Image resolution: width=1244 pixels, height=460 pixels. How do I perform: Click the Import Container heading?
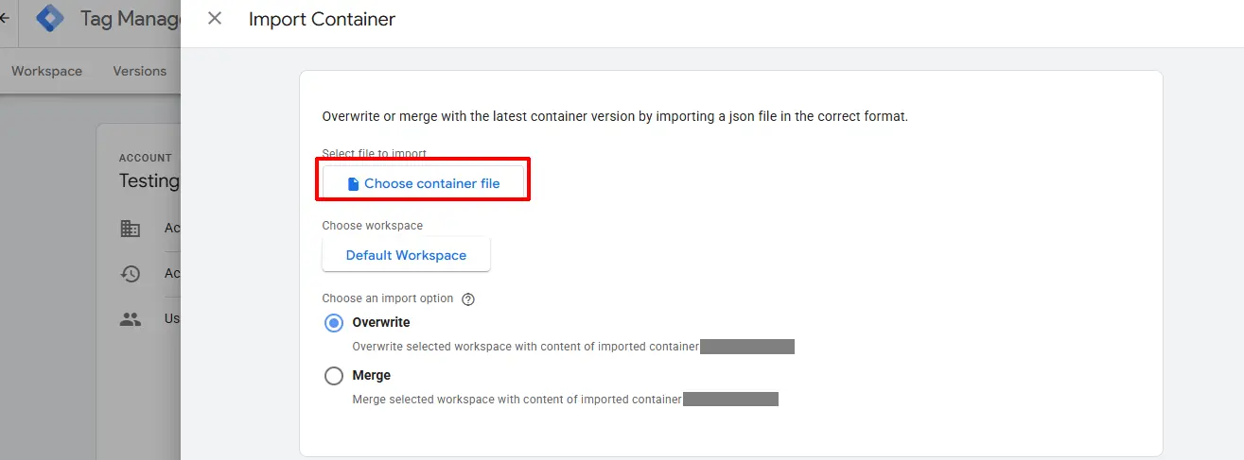click(x=322, y=19)
